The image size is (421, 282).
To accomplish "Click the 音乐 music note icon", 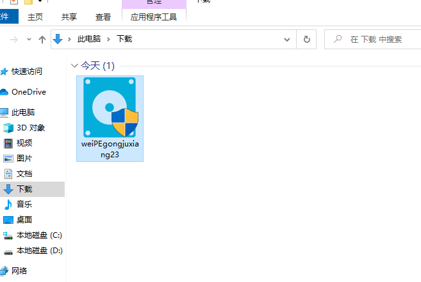I will 8,205.
